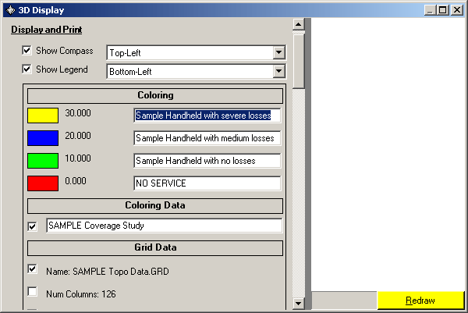468x313 pixels.
Task: Click the 10.000 value text
Action: tap(78, 158)
